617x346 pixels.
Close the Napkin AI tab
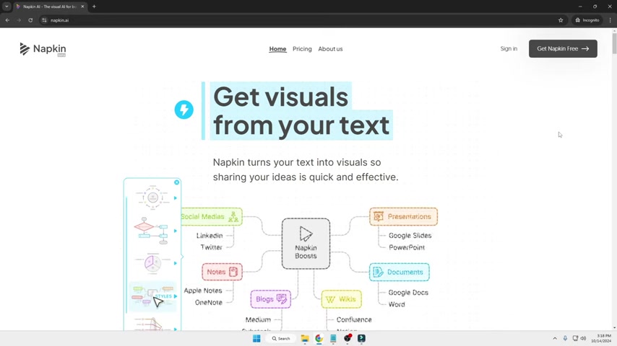82,6
